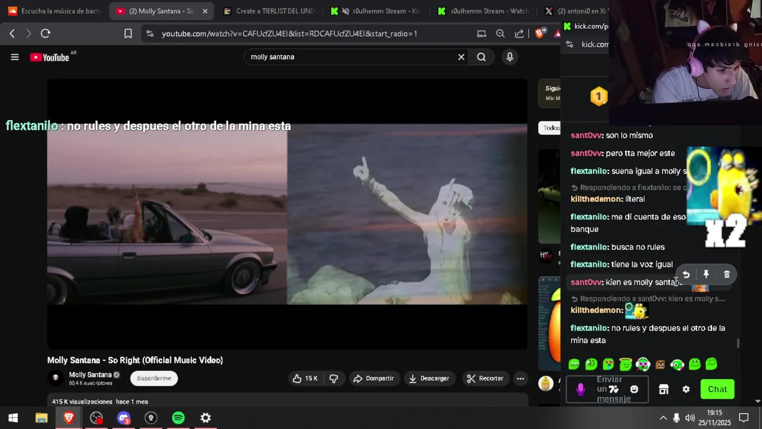Screen dimensions: 762x429
Task: Delete the santOvv chat message
Action: coord(727,275)
